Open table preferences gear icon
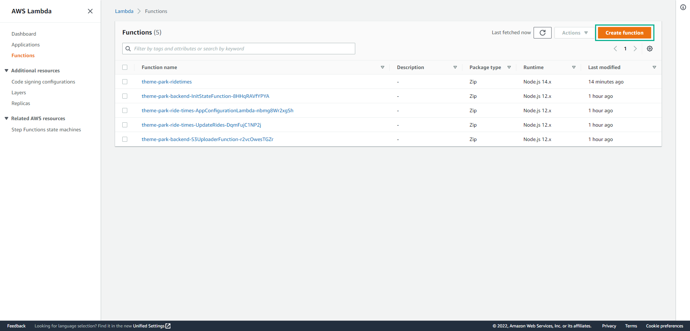The height and width of the screenshot is (331, 690). click(650, 49)
